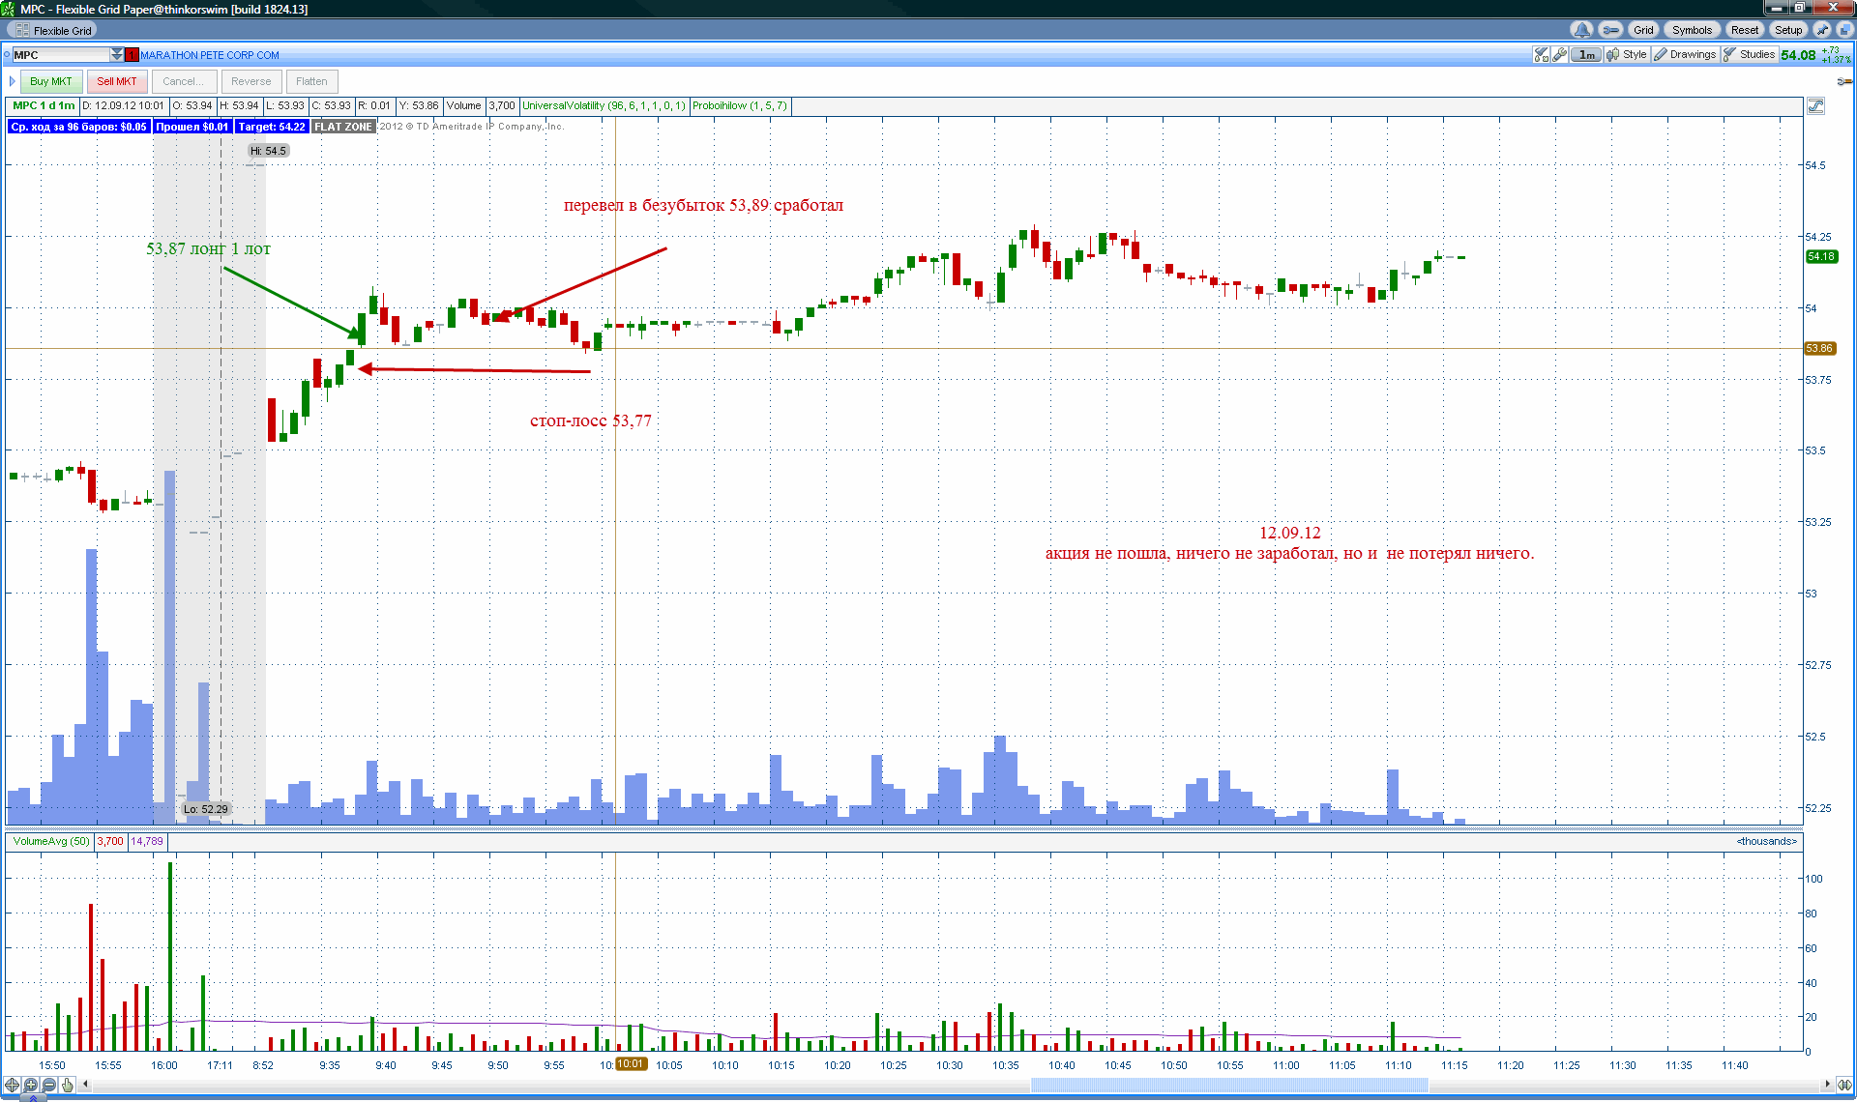This screenshot has height=1102, width=1857.
Task: Click the Cancel... button
Action: coord(184,81)
